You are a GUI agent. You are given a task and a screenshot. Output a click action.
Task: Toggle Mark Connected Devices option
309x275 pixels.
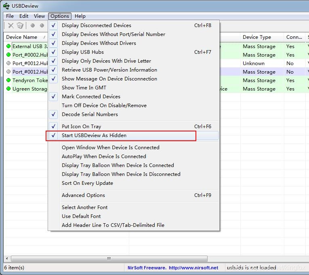[134, 97]
